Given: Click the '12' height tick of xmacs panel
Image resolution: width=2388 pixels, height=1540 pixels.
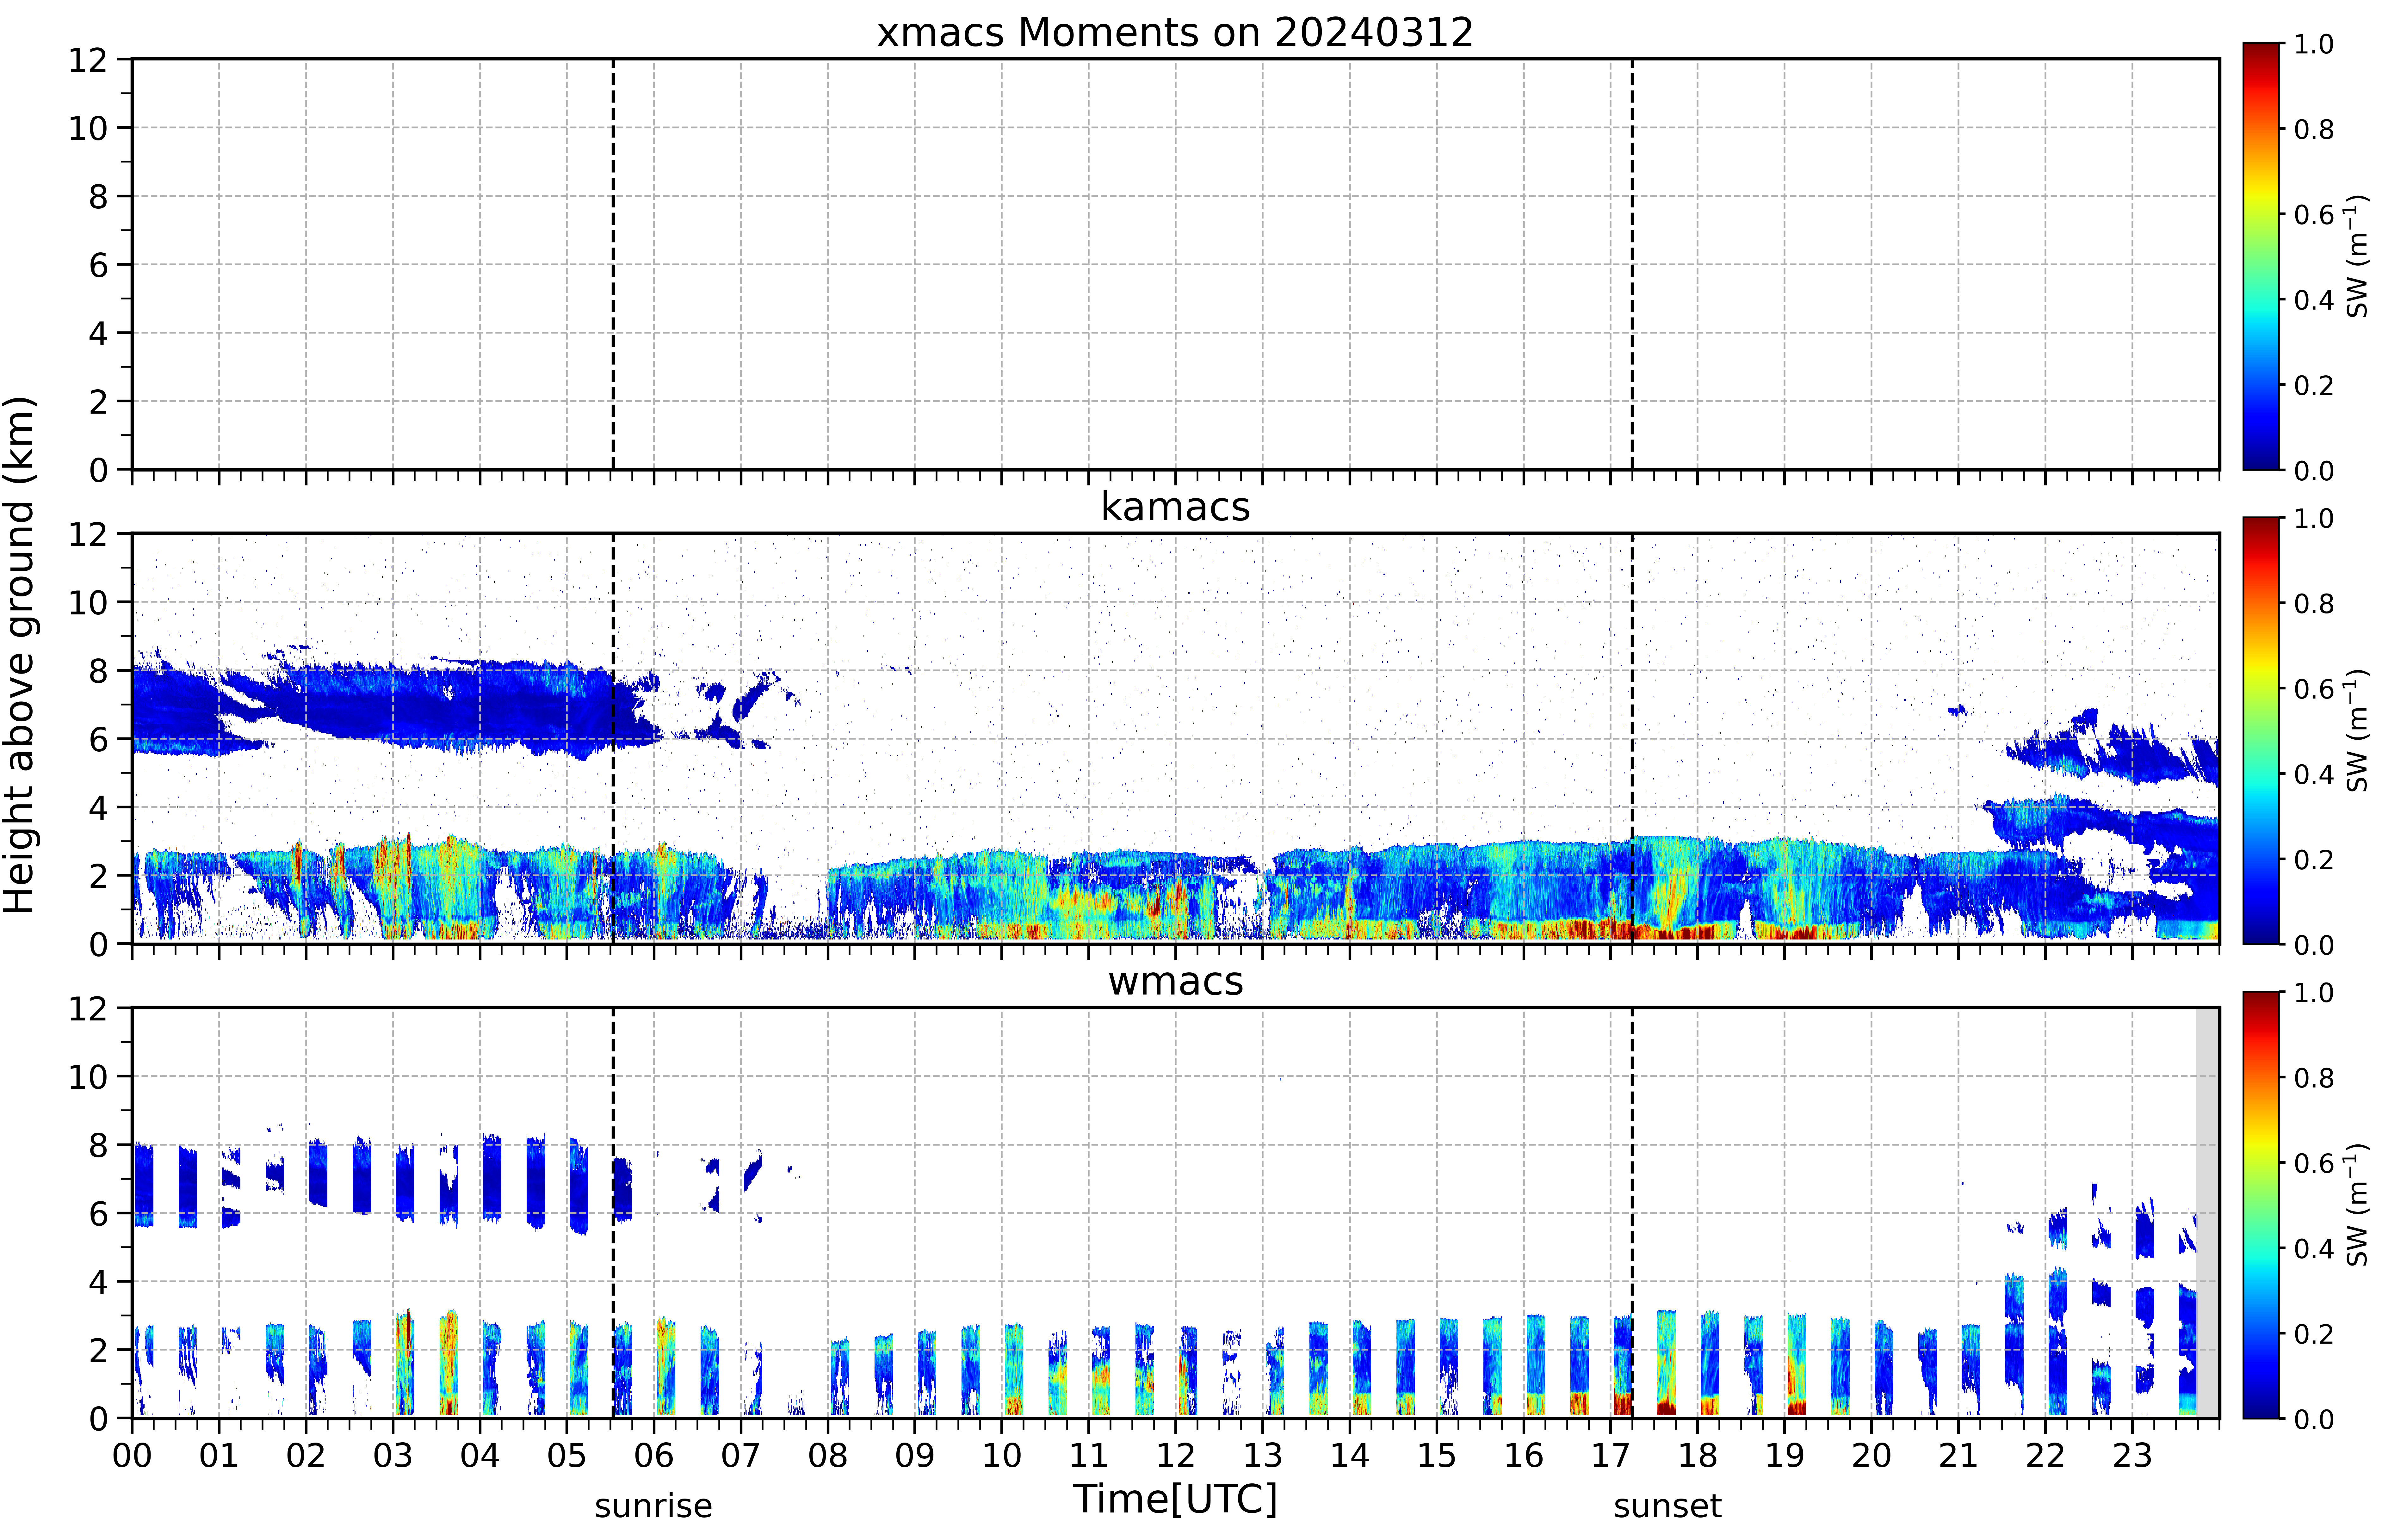Looking at the screenshot, I should click(88, 60).
